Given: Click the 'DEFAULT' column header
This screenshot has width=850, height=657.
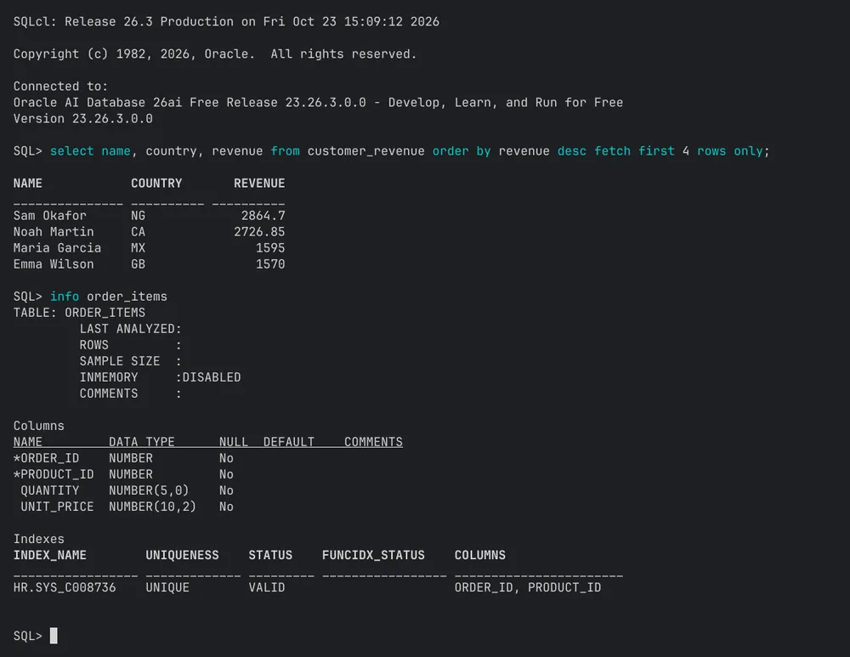Looking at the screenshot, I should point(289,442).
